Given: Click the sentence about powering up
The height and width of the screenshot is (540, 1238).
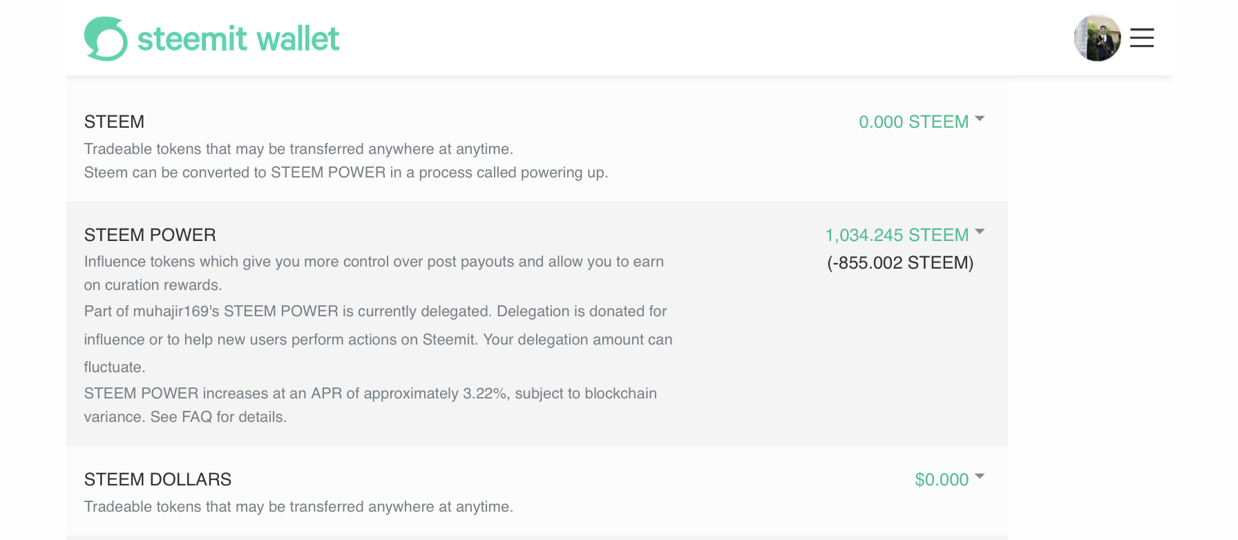Looking at the screenshot, I should tap(346, 173).
